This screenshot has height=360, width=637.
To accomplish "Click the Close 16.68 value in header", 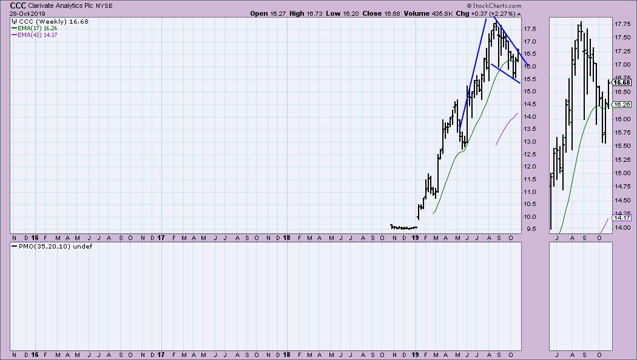I will tap(381, 13).
